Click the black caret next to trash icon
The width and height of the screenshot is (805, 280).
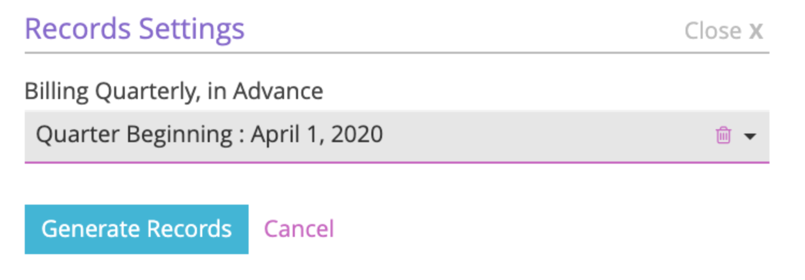(750, 136)
